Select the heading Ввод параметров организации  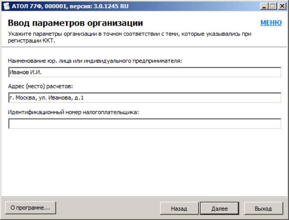[x=75, y=23]
